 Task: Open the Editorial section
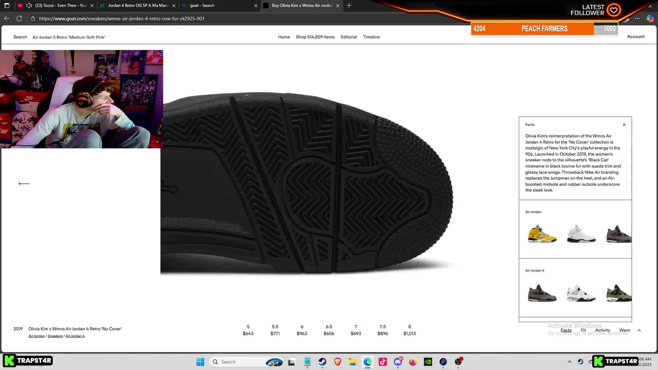click(349, 37)
